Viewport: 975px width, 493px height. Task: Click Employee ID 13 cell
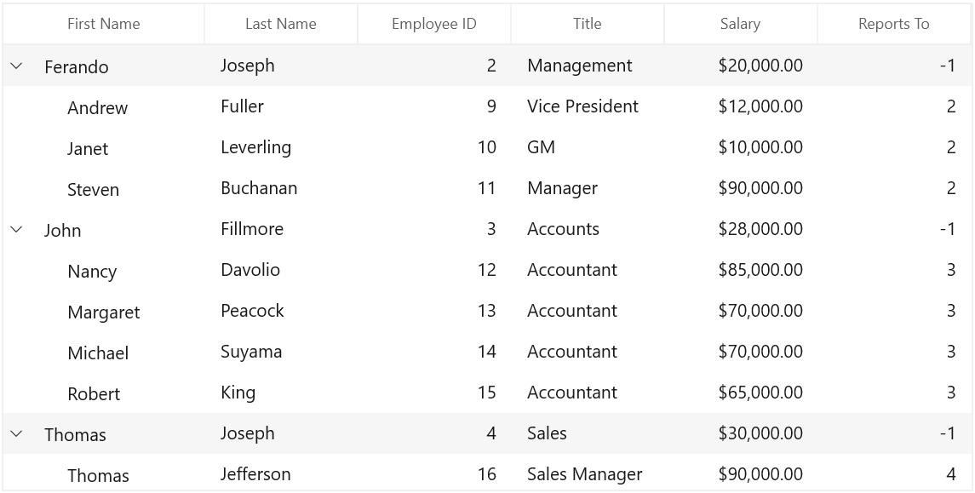click(434, 311)
